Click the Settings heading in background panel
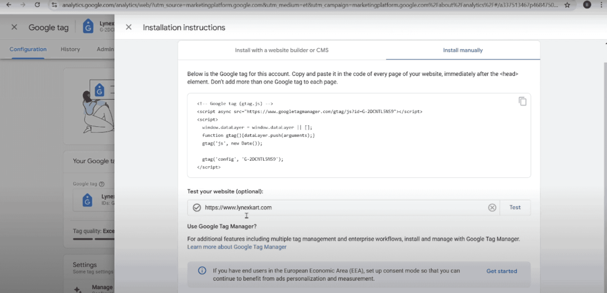 click(85, 265)
